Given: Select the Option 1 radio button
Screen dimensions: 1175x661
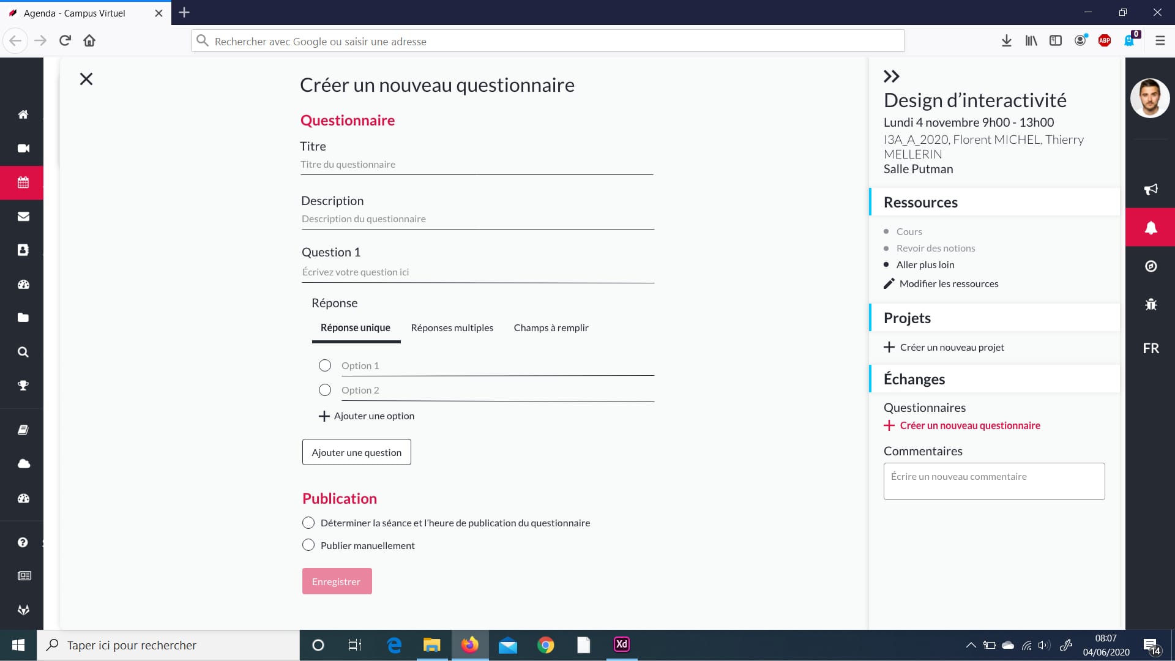Looking at the screenshot, I should click(325, 365).
